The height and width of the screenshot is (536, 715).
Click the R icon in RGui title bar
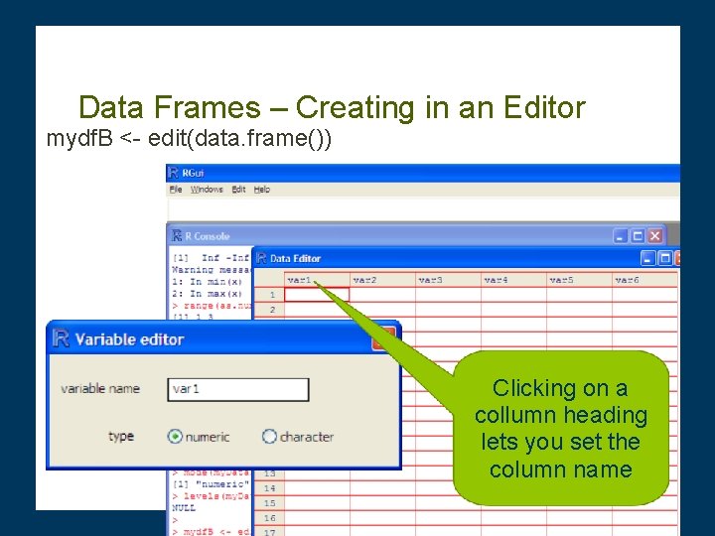173,173
